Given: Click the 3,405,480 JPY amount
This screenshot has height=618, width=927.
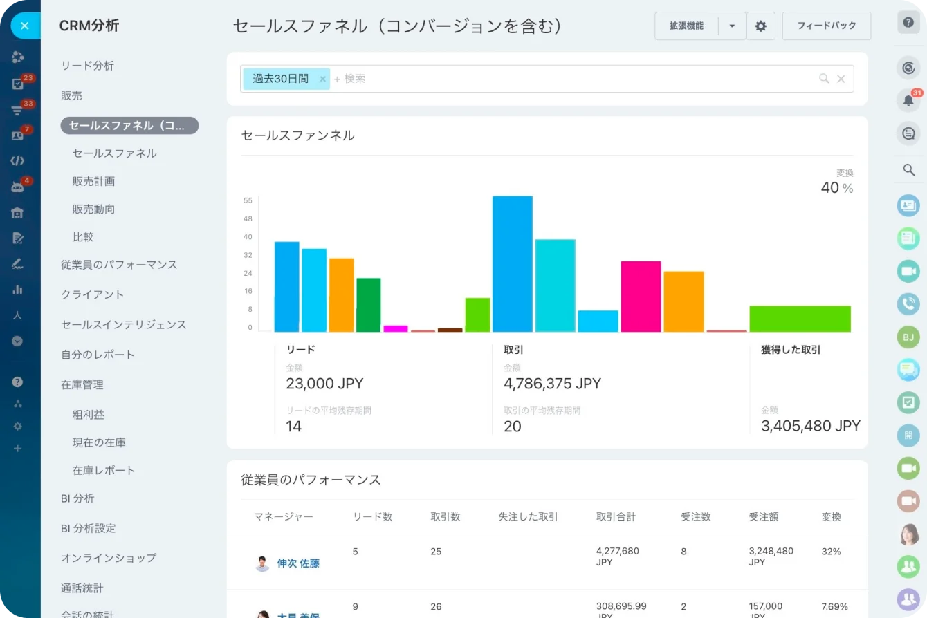Looking at the screenshot, I should tap(811, 426).
